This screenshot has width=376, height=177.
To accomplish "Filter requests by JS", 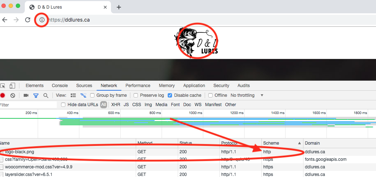I will [x=126, y=105].
